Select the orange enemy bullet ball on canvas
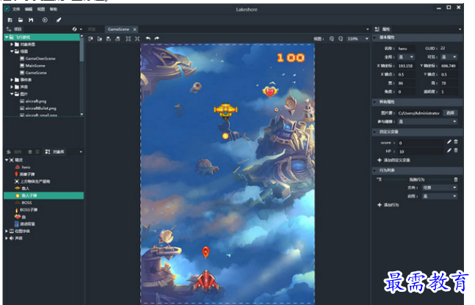 coord(225,136)
